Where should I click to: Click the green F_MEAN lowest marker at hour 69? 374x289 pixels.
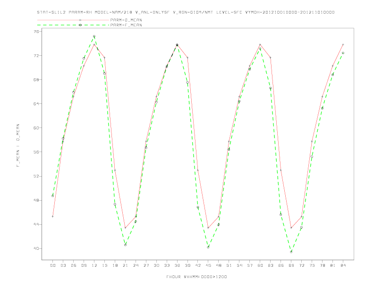[x=291, y=252]
